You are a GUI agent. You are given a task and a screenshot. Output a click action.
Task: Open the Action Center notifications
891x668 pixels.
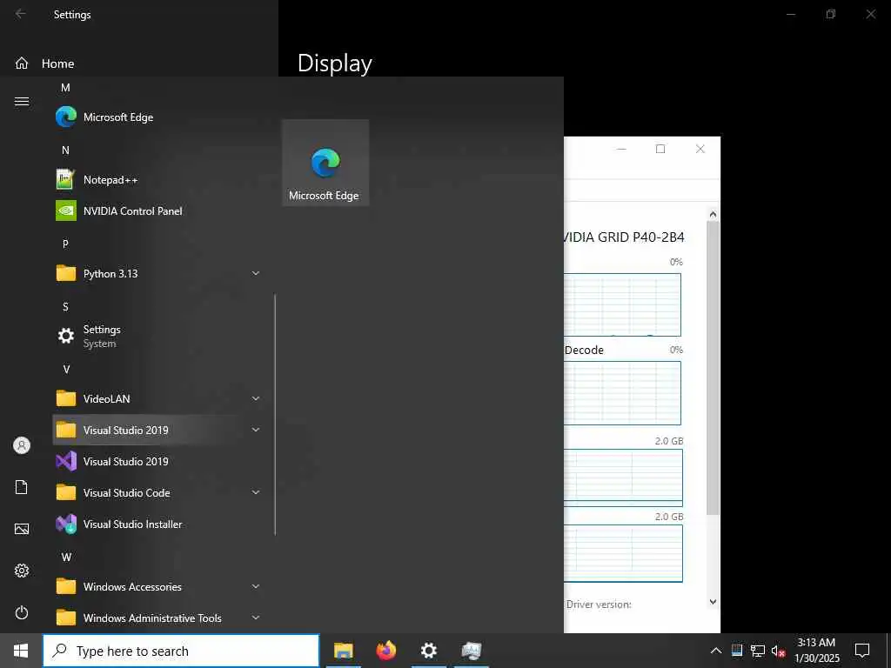coord(862,651)
